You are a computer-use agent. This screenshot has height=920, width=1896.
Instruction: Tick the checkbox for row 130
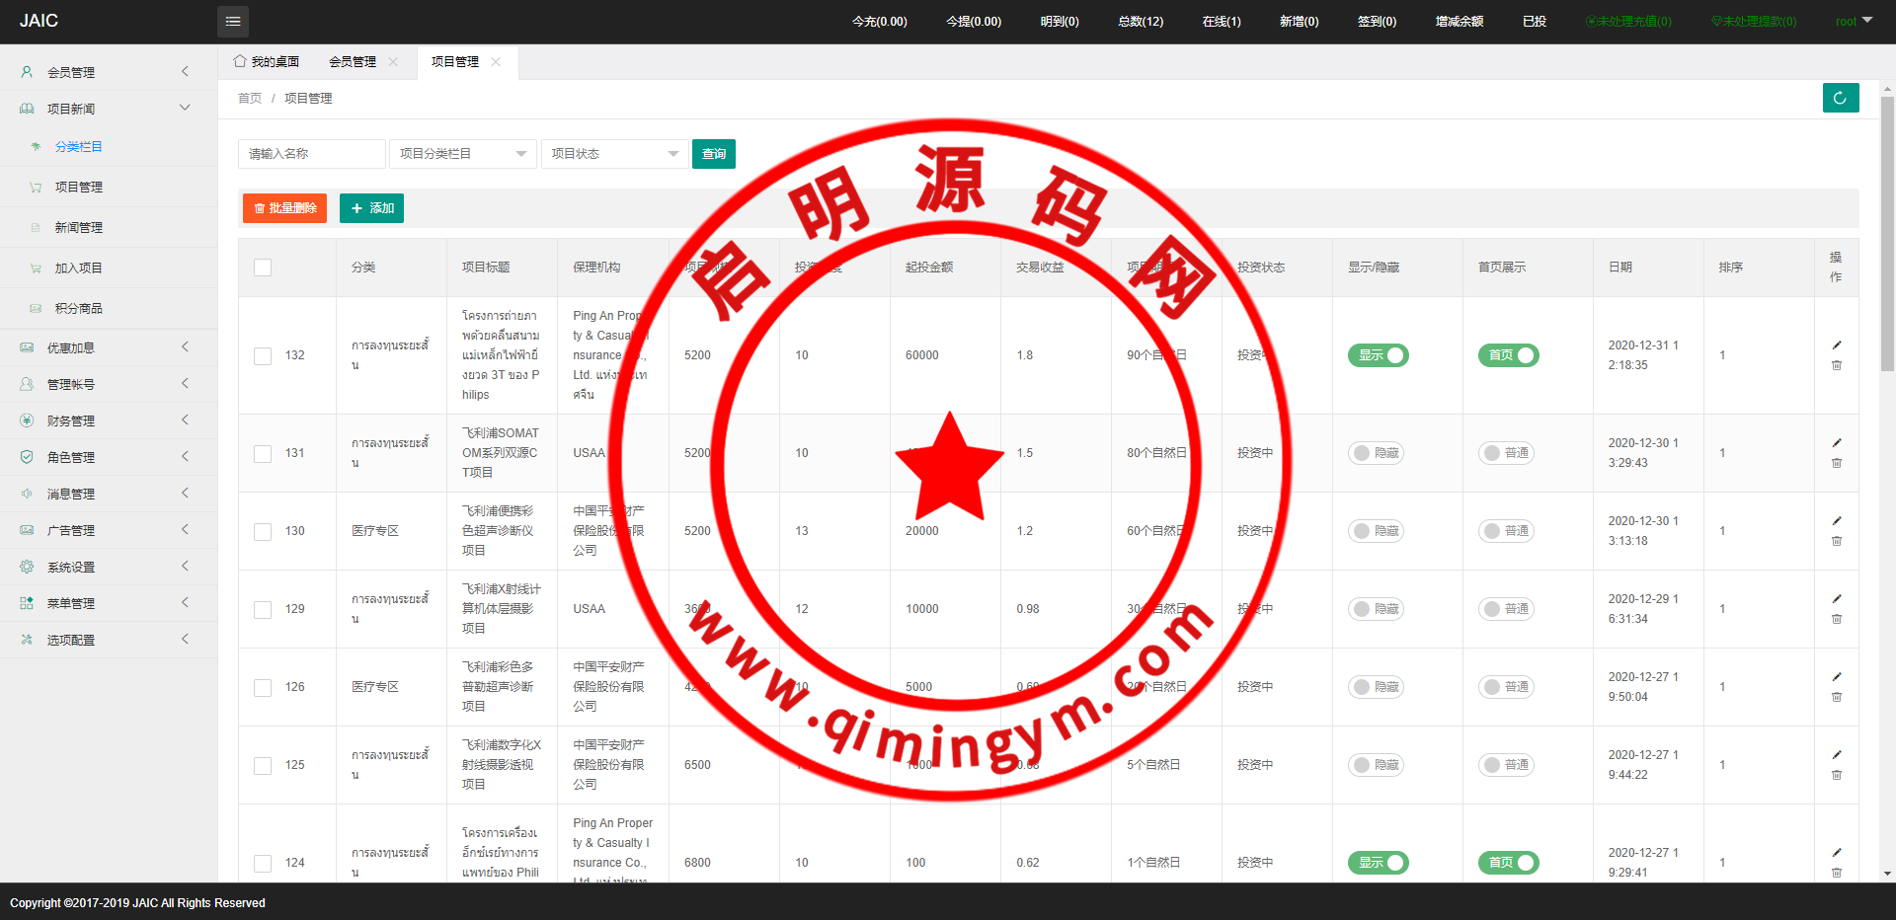(263, 531)
